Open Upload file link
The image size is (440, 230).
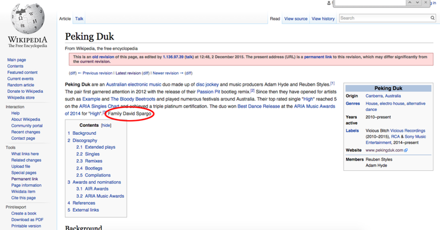(x=21, y=166)
